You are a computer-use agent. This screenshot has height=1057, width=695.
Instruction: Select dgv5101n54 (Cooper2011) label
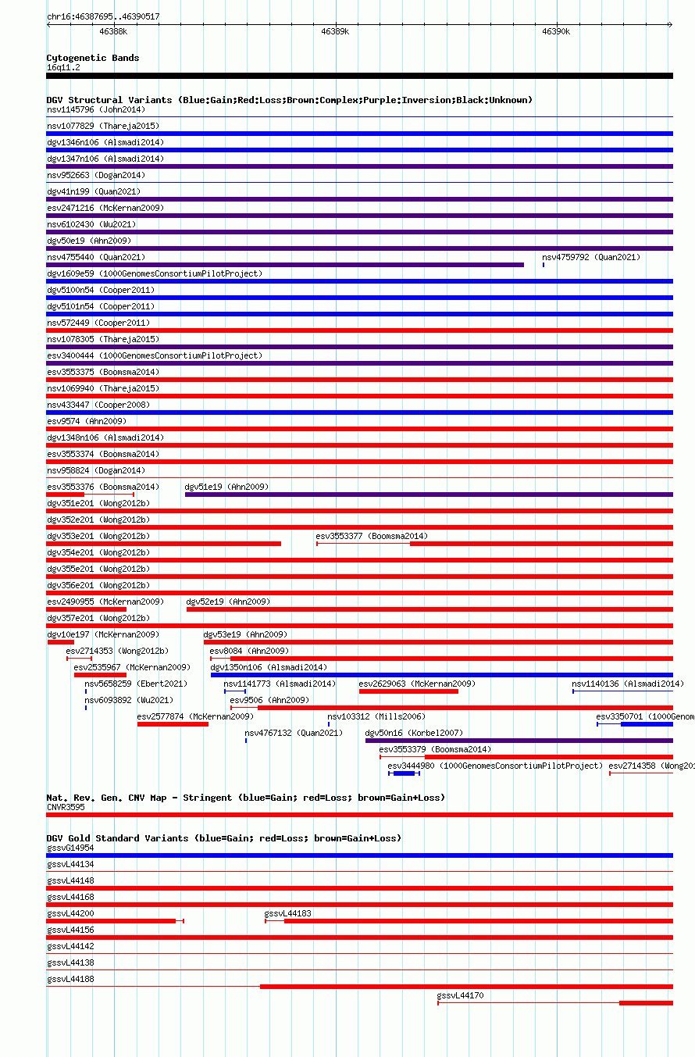point(101,306)
